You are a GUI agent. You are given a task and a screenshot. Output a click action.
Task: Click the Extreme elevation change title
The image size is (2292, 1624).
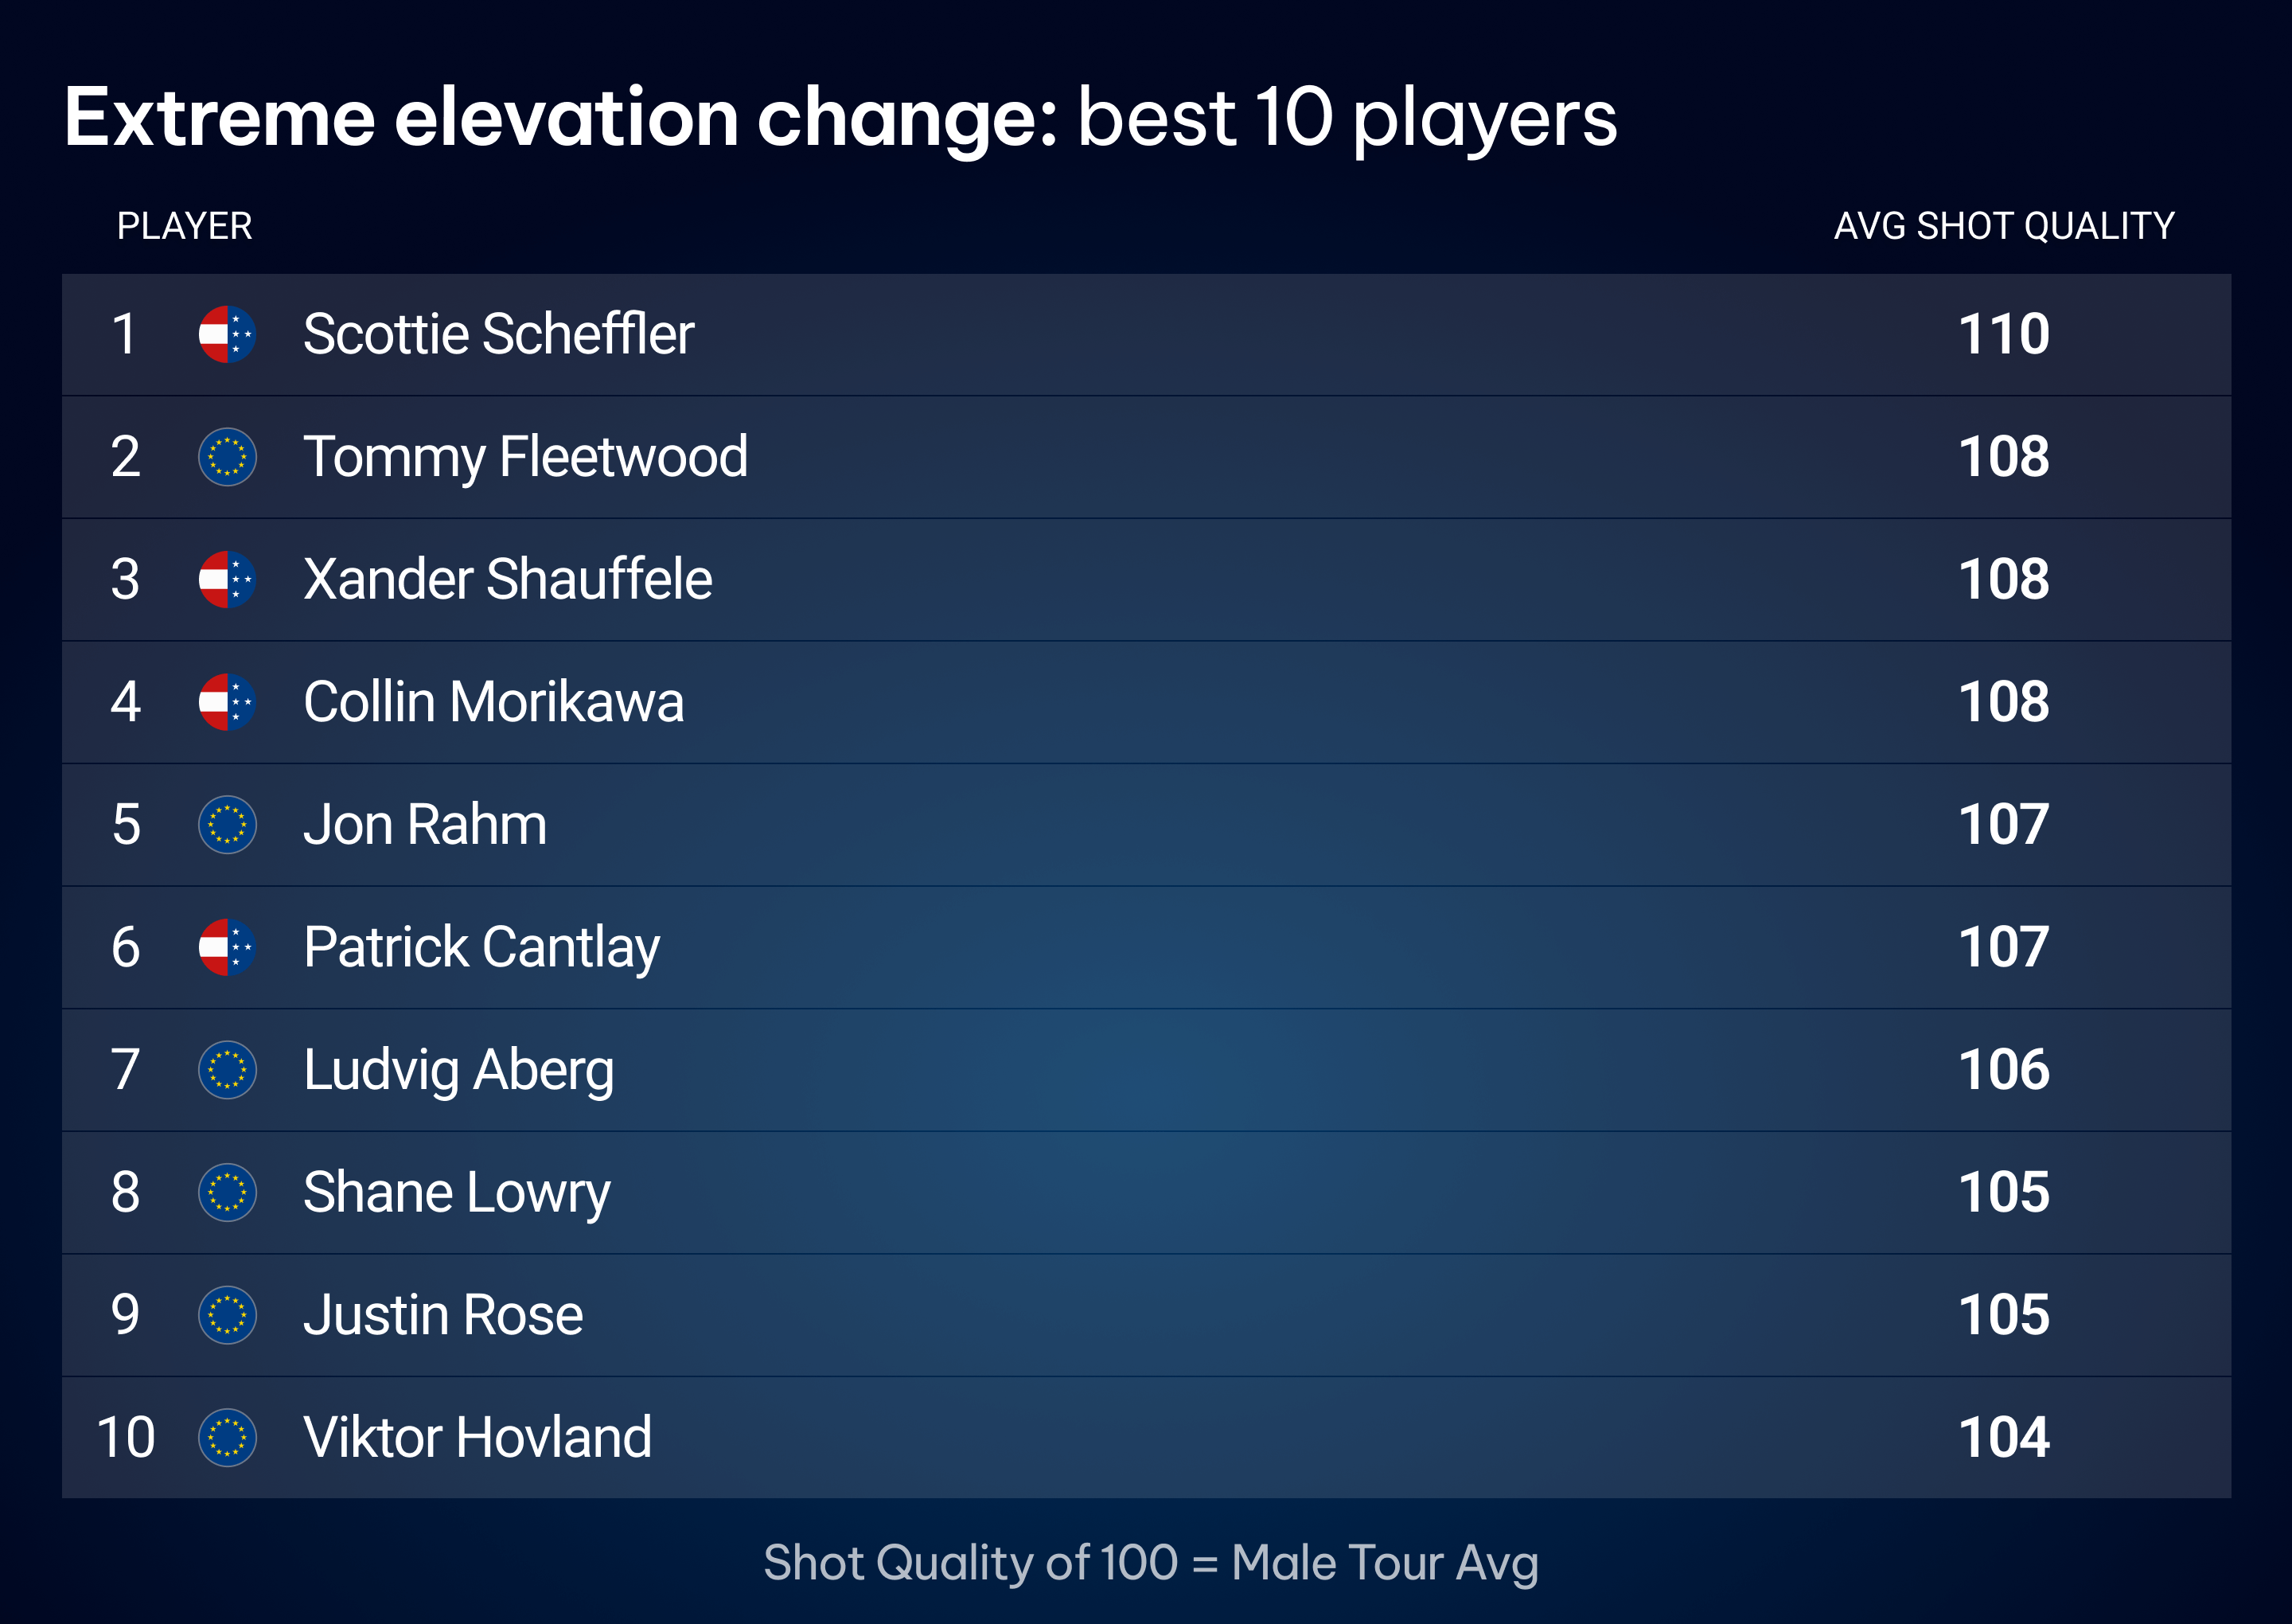840,118
